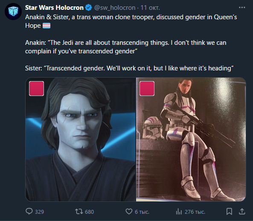Screen dimensions: 253x221
Task: Click red square on Anakin image
Action: pyautogui.click(x=36, y=89)
